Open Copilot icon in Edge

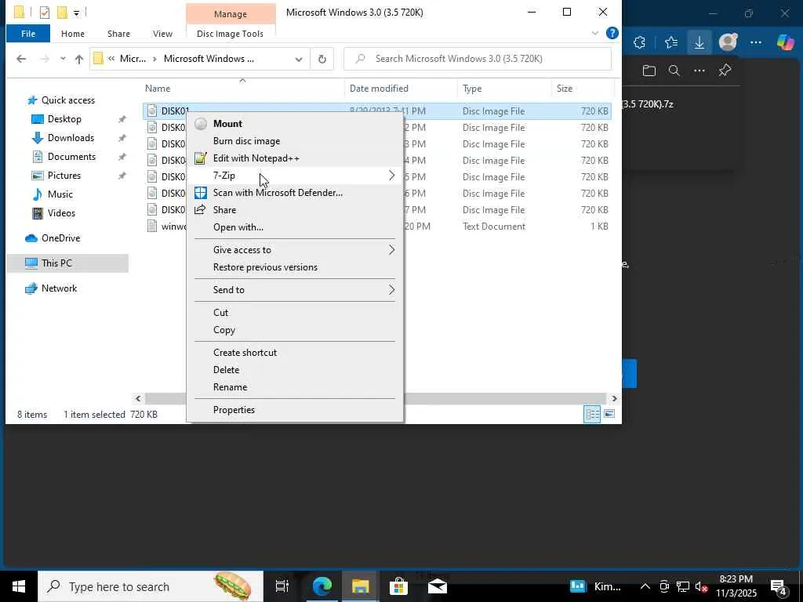pyautogui.click(x=785, y=42)
